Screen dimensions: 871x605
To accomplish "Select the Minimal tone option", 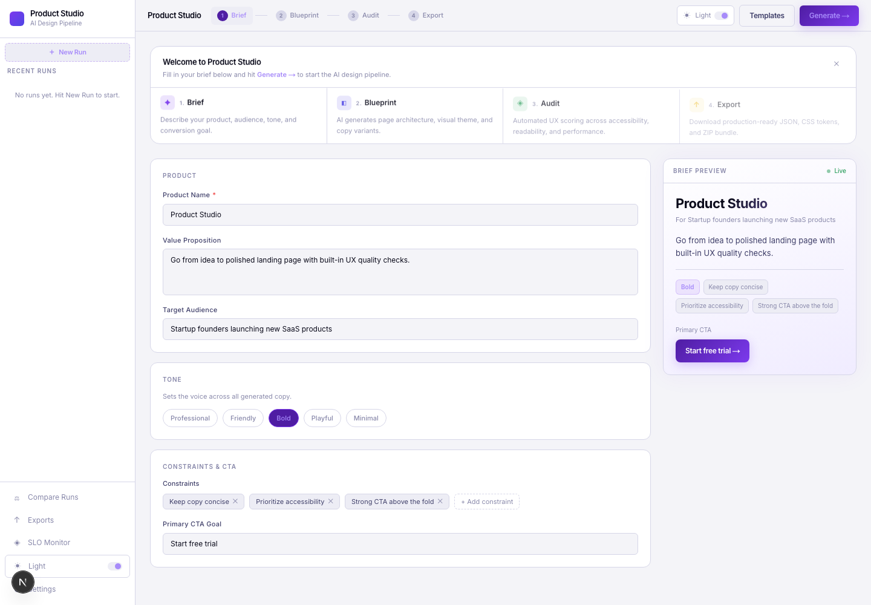I will point(366,418).
